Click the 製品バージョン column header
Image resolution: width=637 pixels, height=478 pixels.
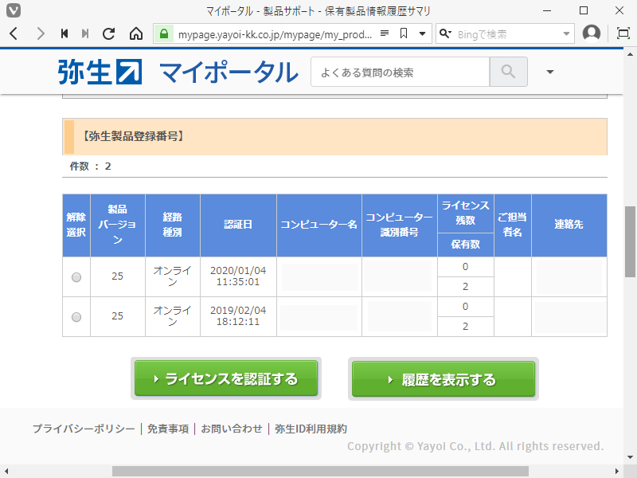[117, 225]
